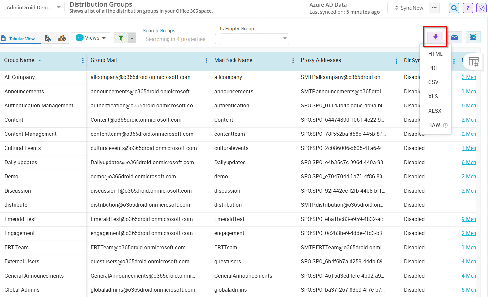The width and height of the screenshot is (488, 297).
Task: Open help with the question mark icon
Action: pyautogui.click(x=468, y=8)
